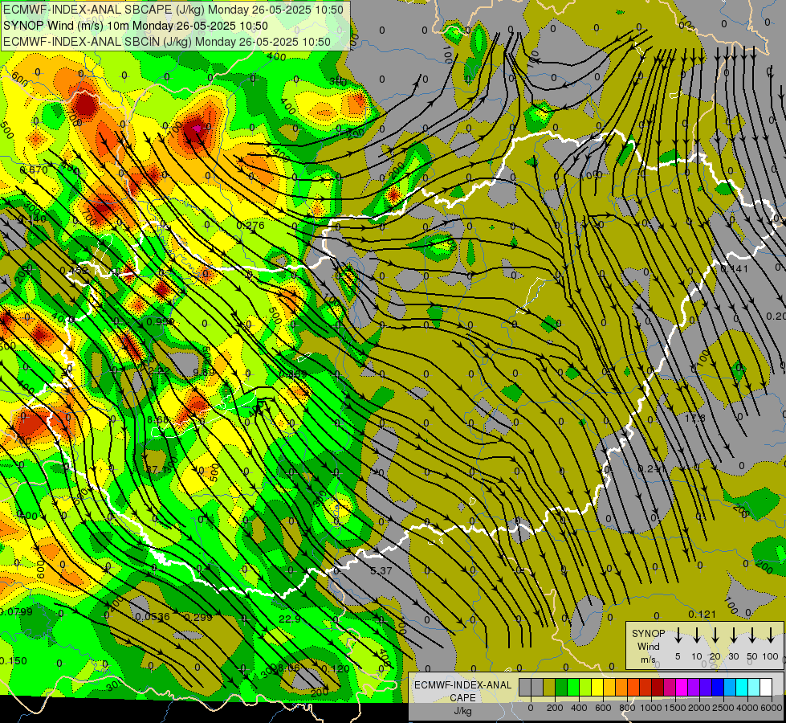
Task: Click the 17.8 value on the map
Action: (694, 418)
